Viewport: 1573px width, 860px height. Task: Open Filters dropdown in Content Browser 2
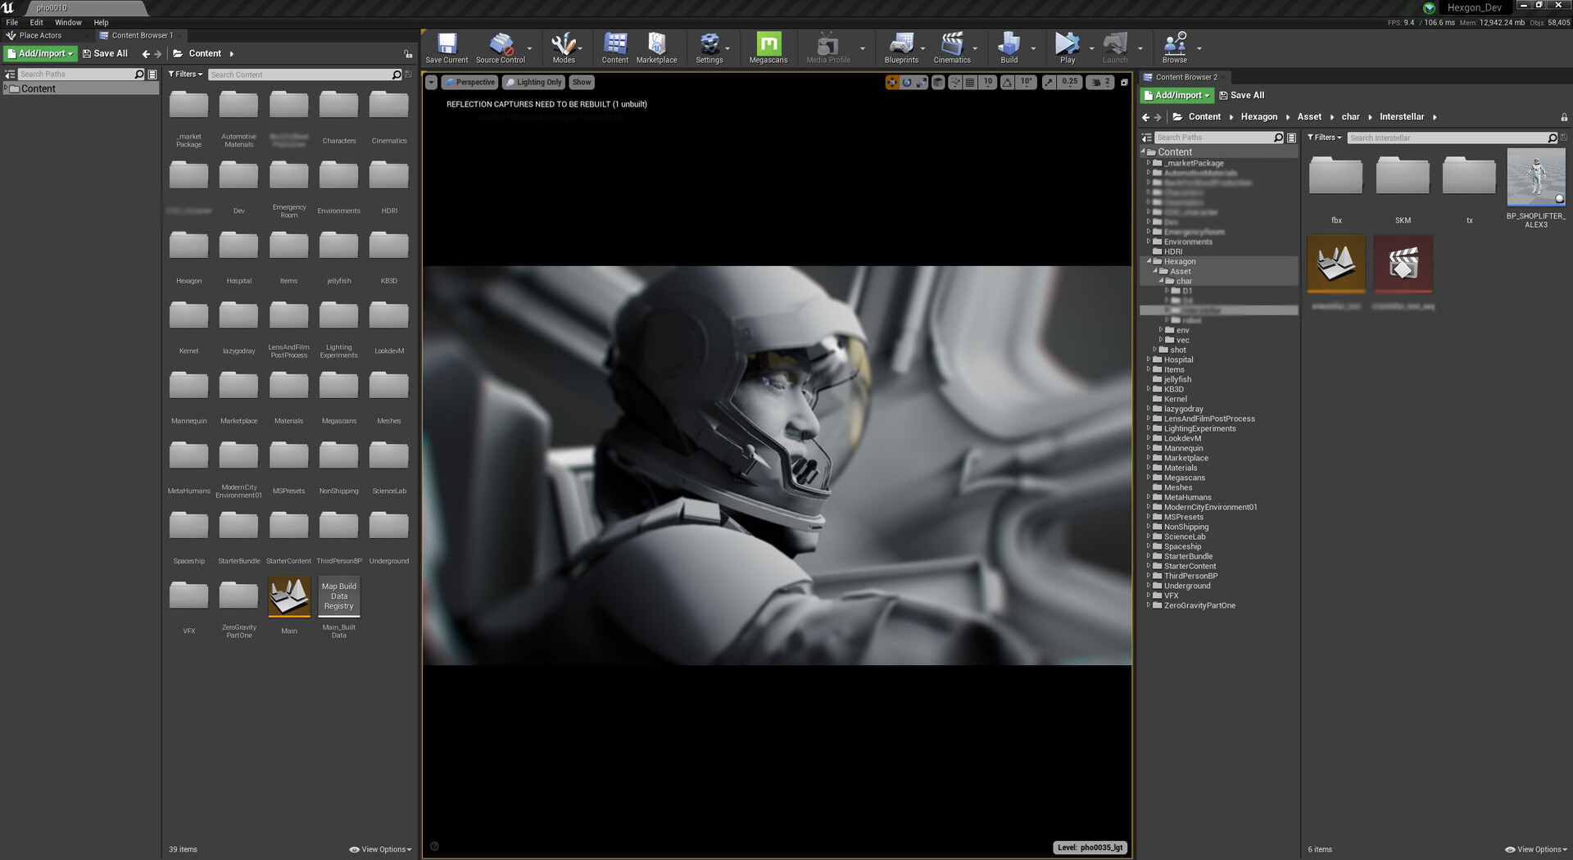1324,138
